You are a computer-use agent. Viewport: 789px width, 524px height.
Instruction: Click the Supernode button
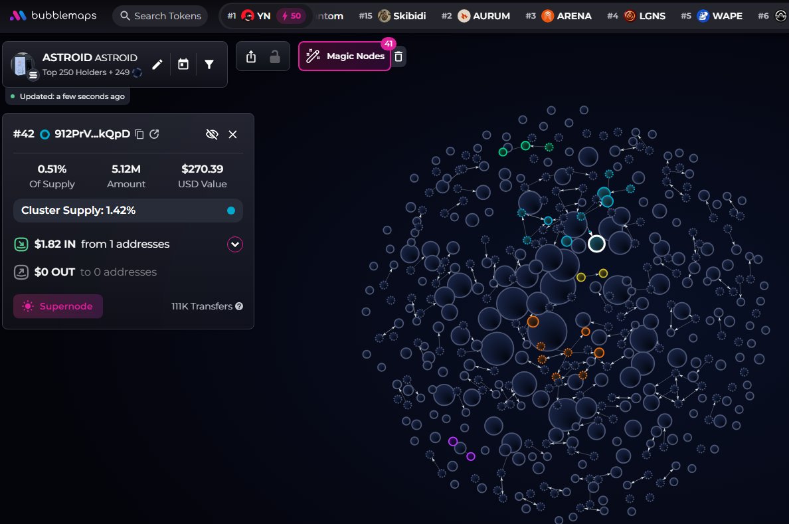pos(58,306)
